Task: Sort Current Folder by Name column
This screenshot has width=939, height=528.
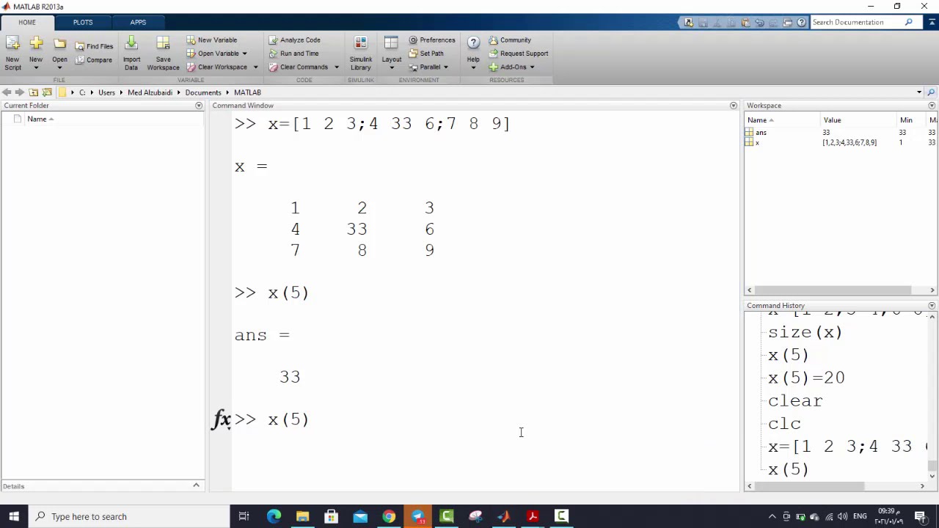Action: click(x=40, y=119)
